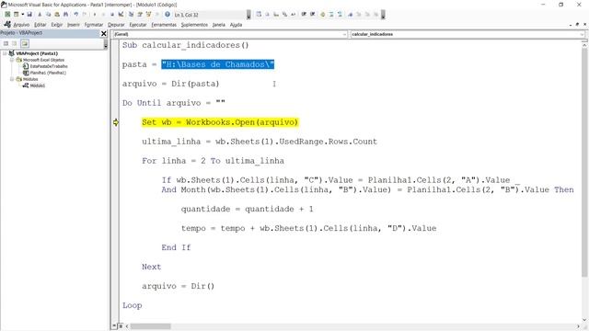Expand the Standard toolbar overflow options
The image size is (589, 331).
pyautogui.click(x=248, y=15)
